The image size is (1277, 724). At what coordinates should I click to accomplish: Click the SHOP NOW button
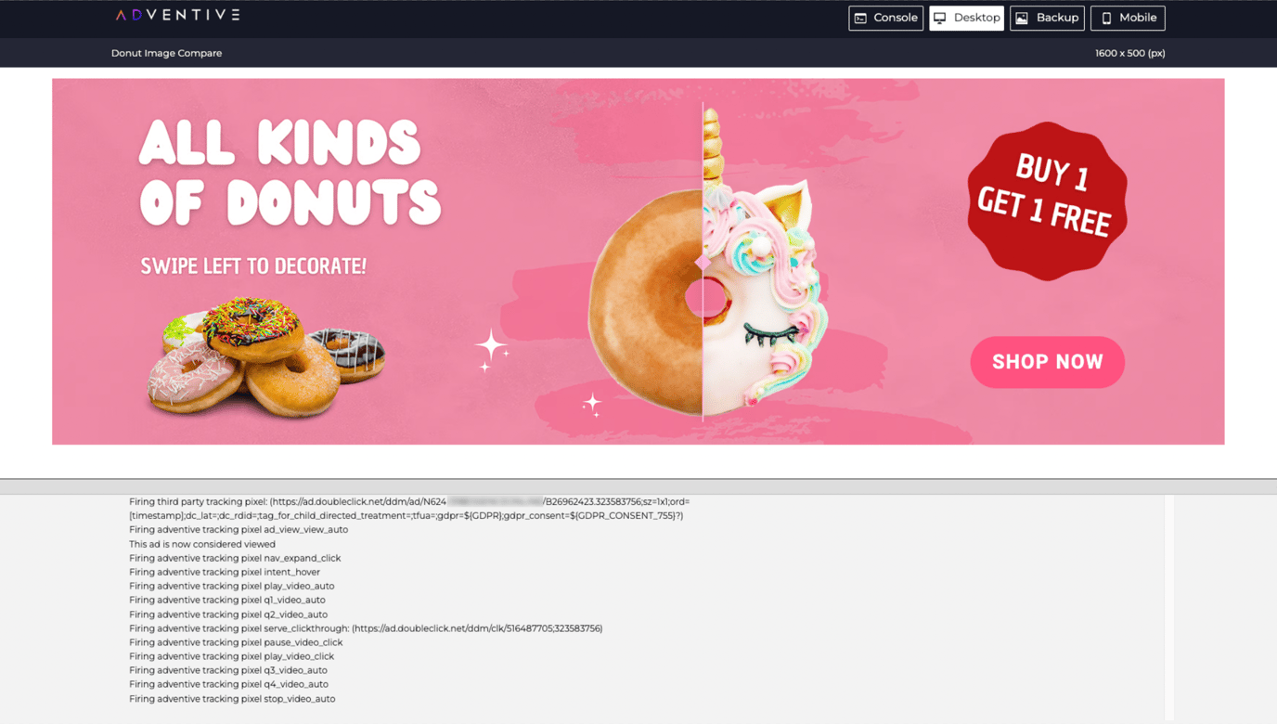tap(1048, 362)
